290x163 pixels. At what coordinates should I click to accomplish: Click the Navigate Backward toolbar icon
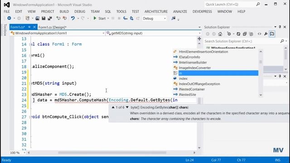[9, 18]
